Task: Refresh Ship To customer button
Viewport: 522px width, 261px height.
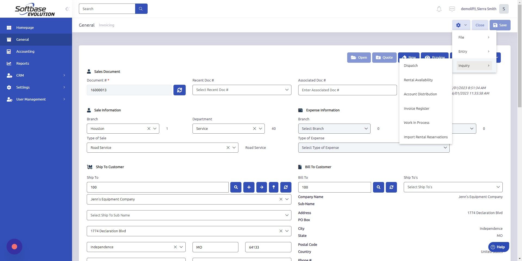Action: (286, 187)
